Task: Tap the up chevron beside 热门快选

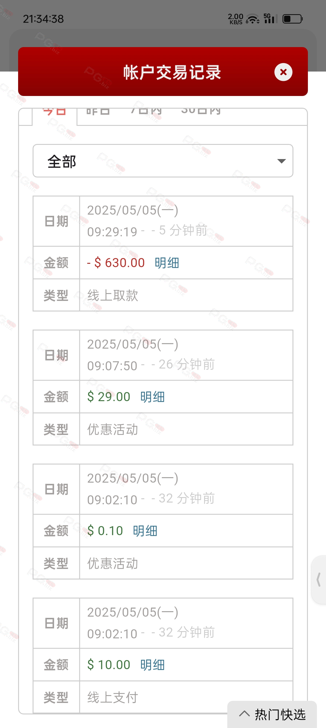Action: point(245,714)
